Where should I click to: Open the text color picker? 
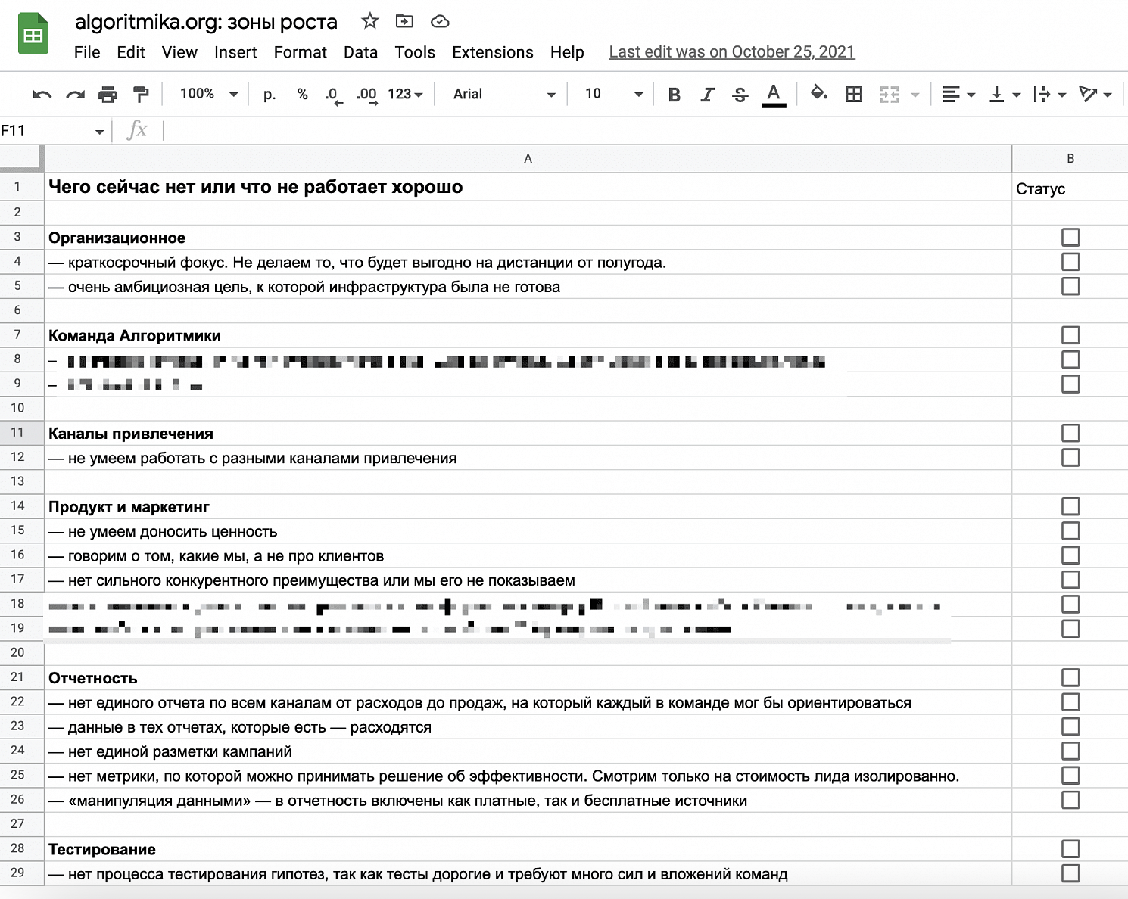pos(773,95)
